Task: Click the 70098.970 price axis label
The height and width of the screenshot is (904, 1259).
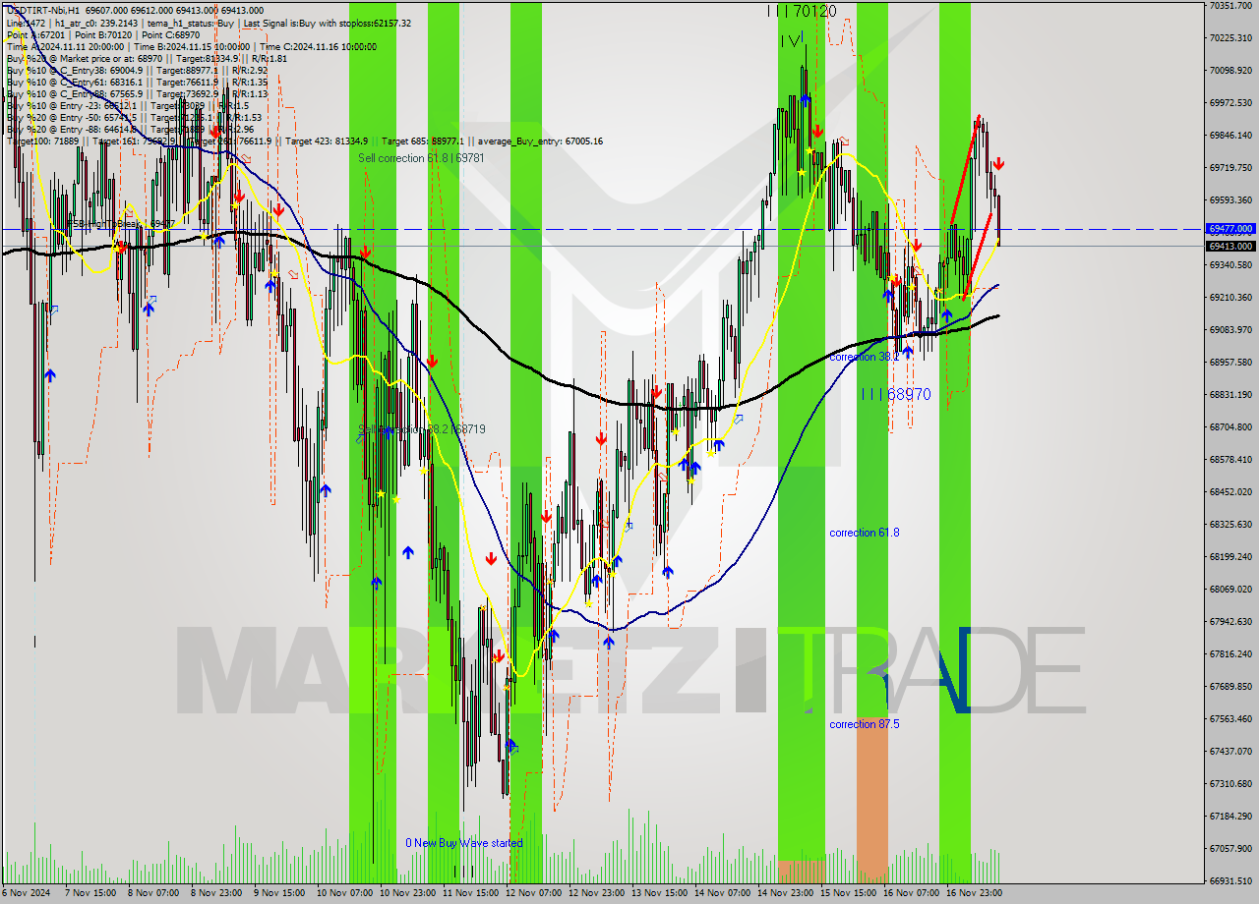Action: pyautogui.click(x=1230, y=70)
